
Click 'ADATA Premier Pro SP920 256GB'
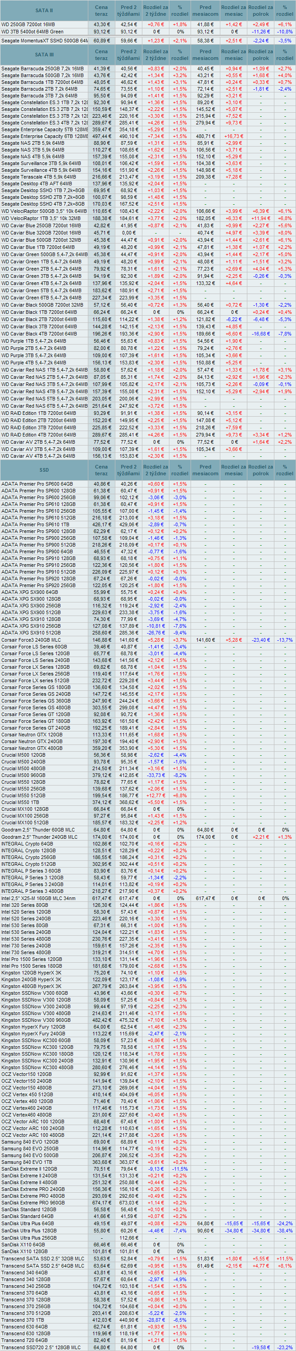[38, 585]
